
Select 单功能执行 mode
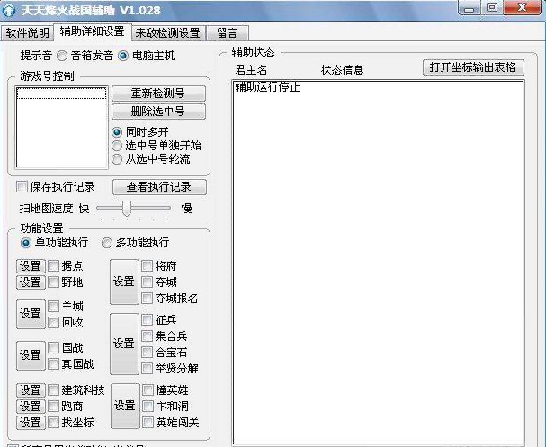click(25, 243)
